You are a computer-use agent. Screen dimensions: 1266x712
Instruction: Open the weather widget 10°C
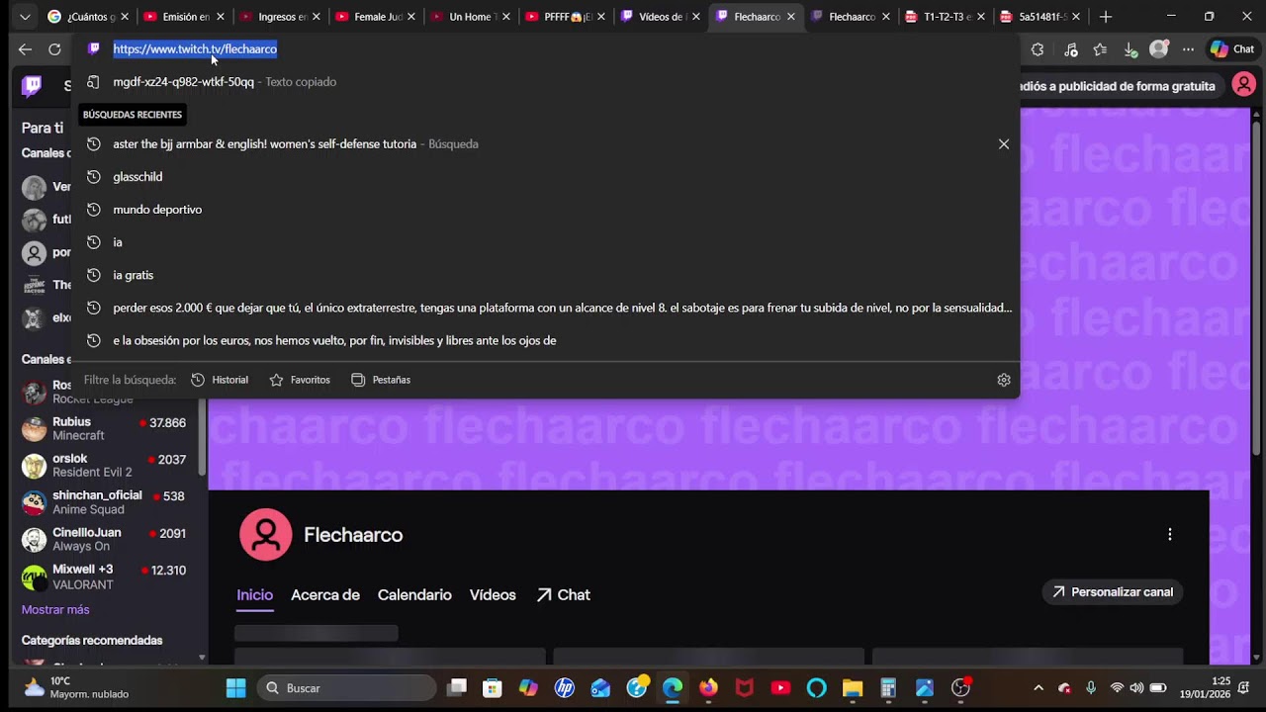click(x=77, y=688)
